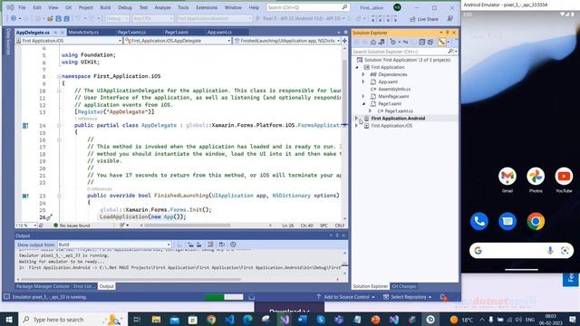Collapse the Page1.xaml node

(x=363, y=104)
